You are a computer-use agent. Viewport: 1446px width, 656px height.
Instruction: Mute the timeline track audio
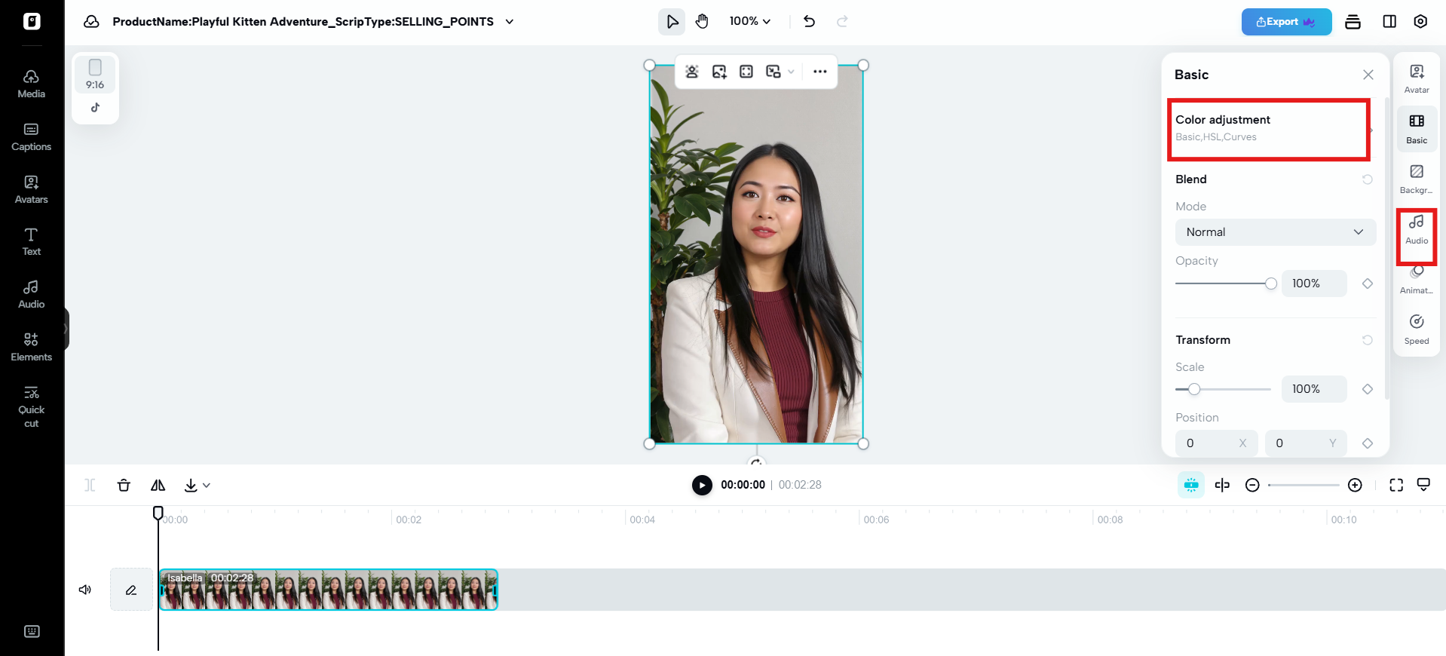pyautogui.click(x=85, y=590)
